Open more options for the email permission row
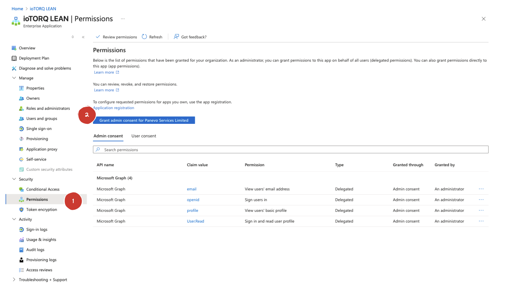Screen dimensions: 512x298 click(x=481, y=189)
